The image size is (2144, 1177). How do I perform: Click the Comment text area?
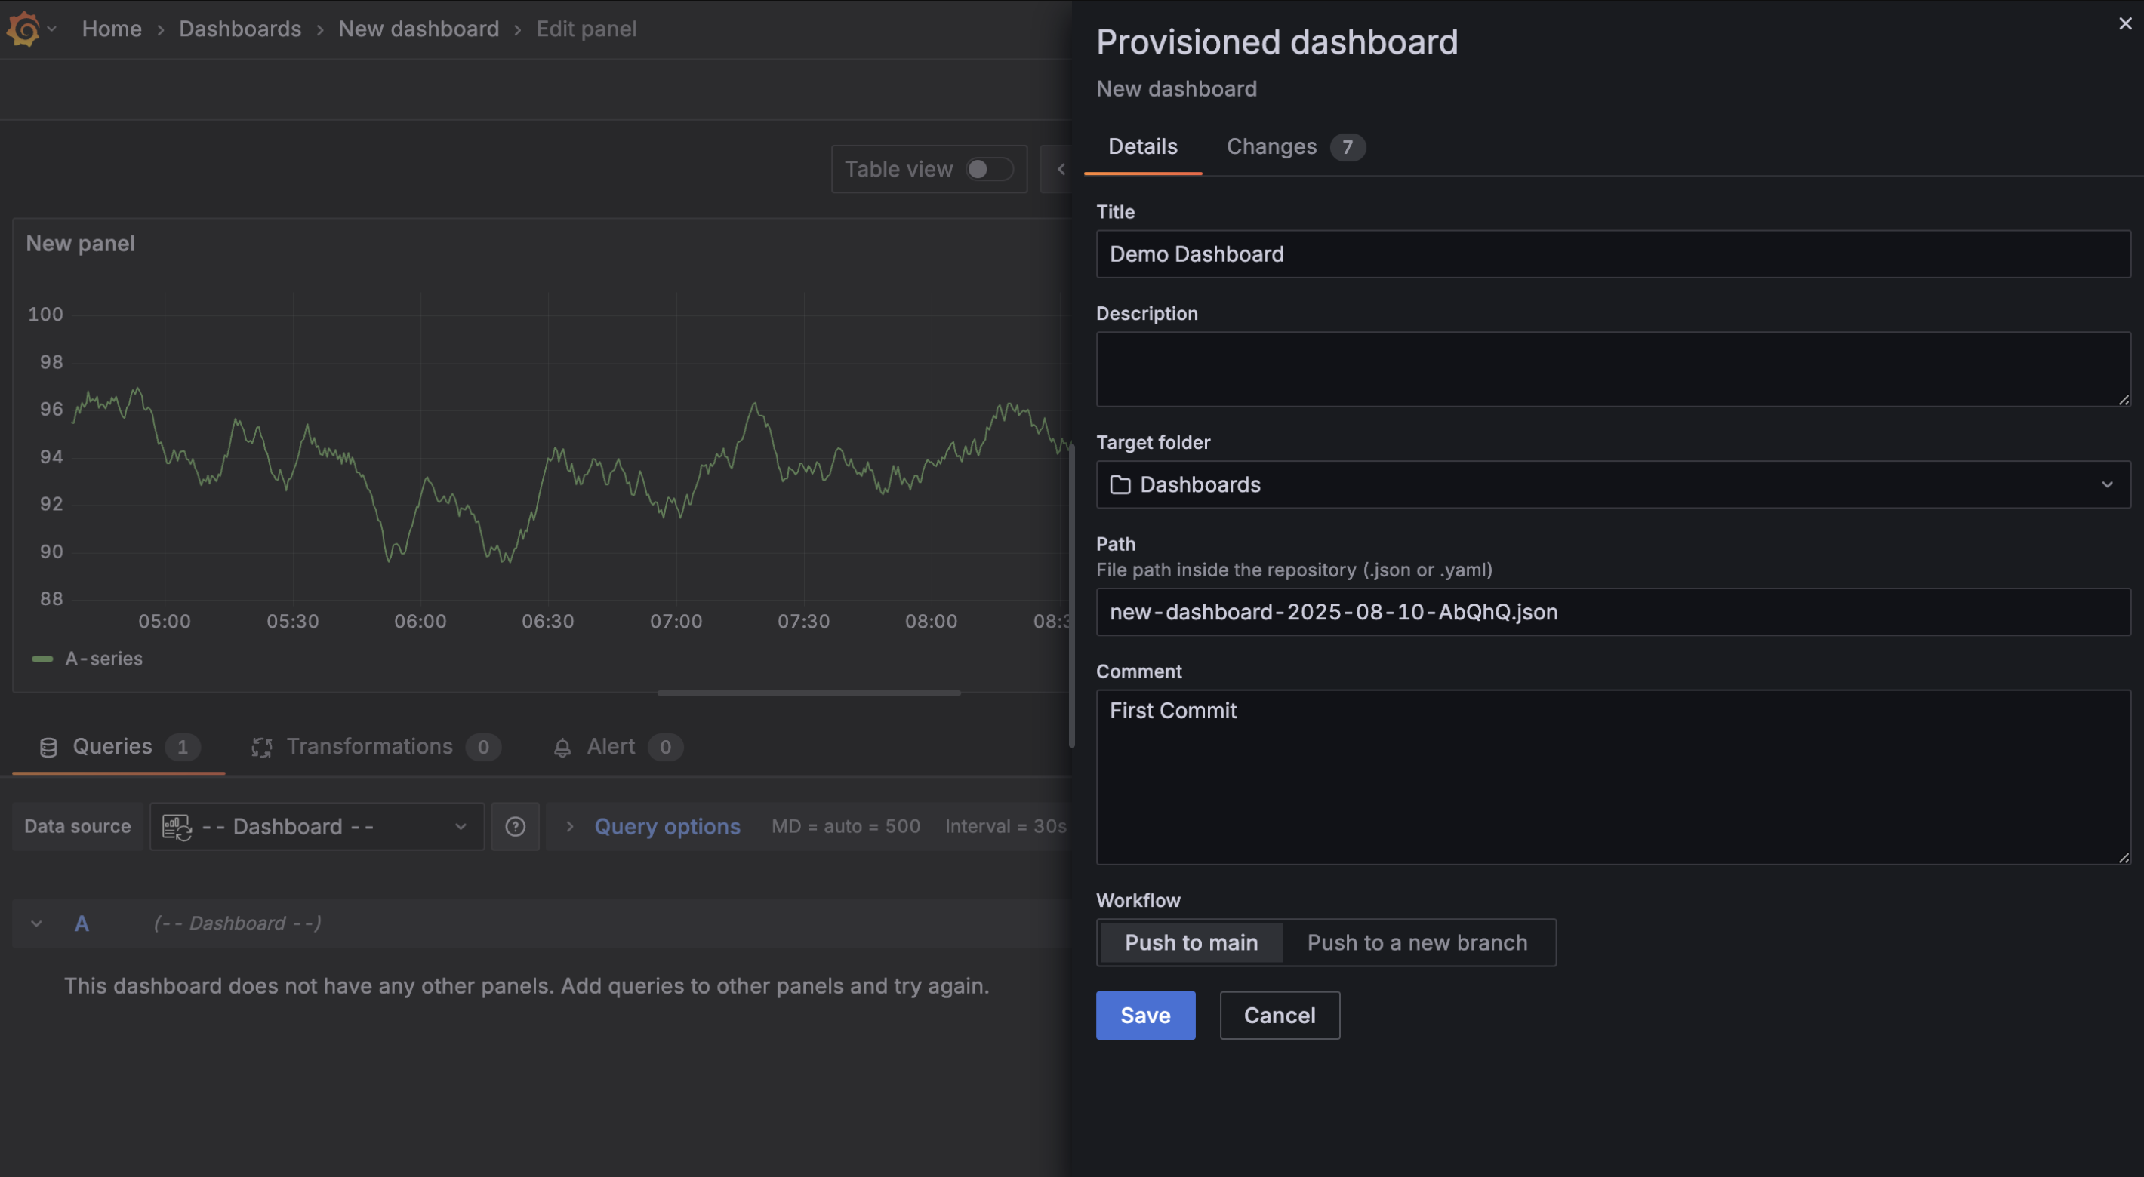click(1613, 777)
